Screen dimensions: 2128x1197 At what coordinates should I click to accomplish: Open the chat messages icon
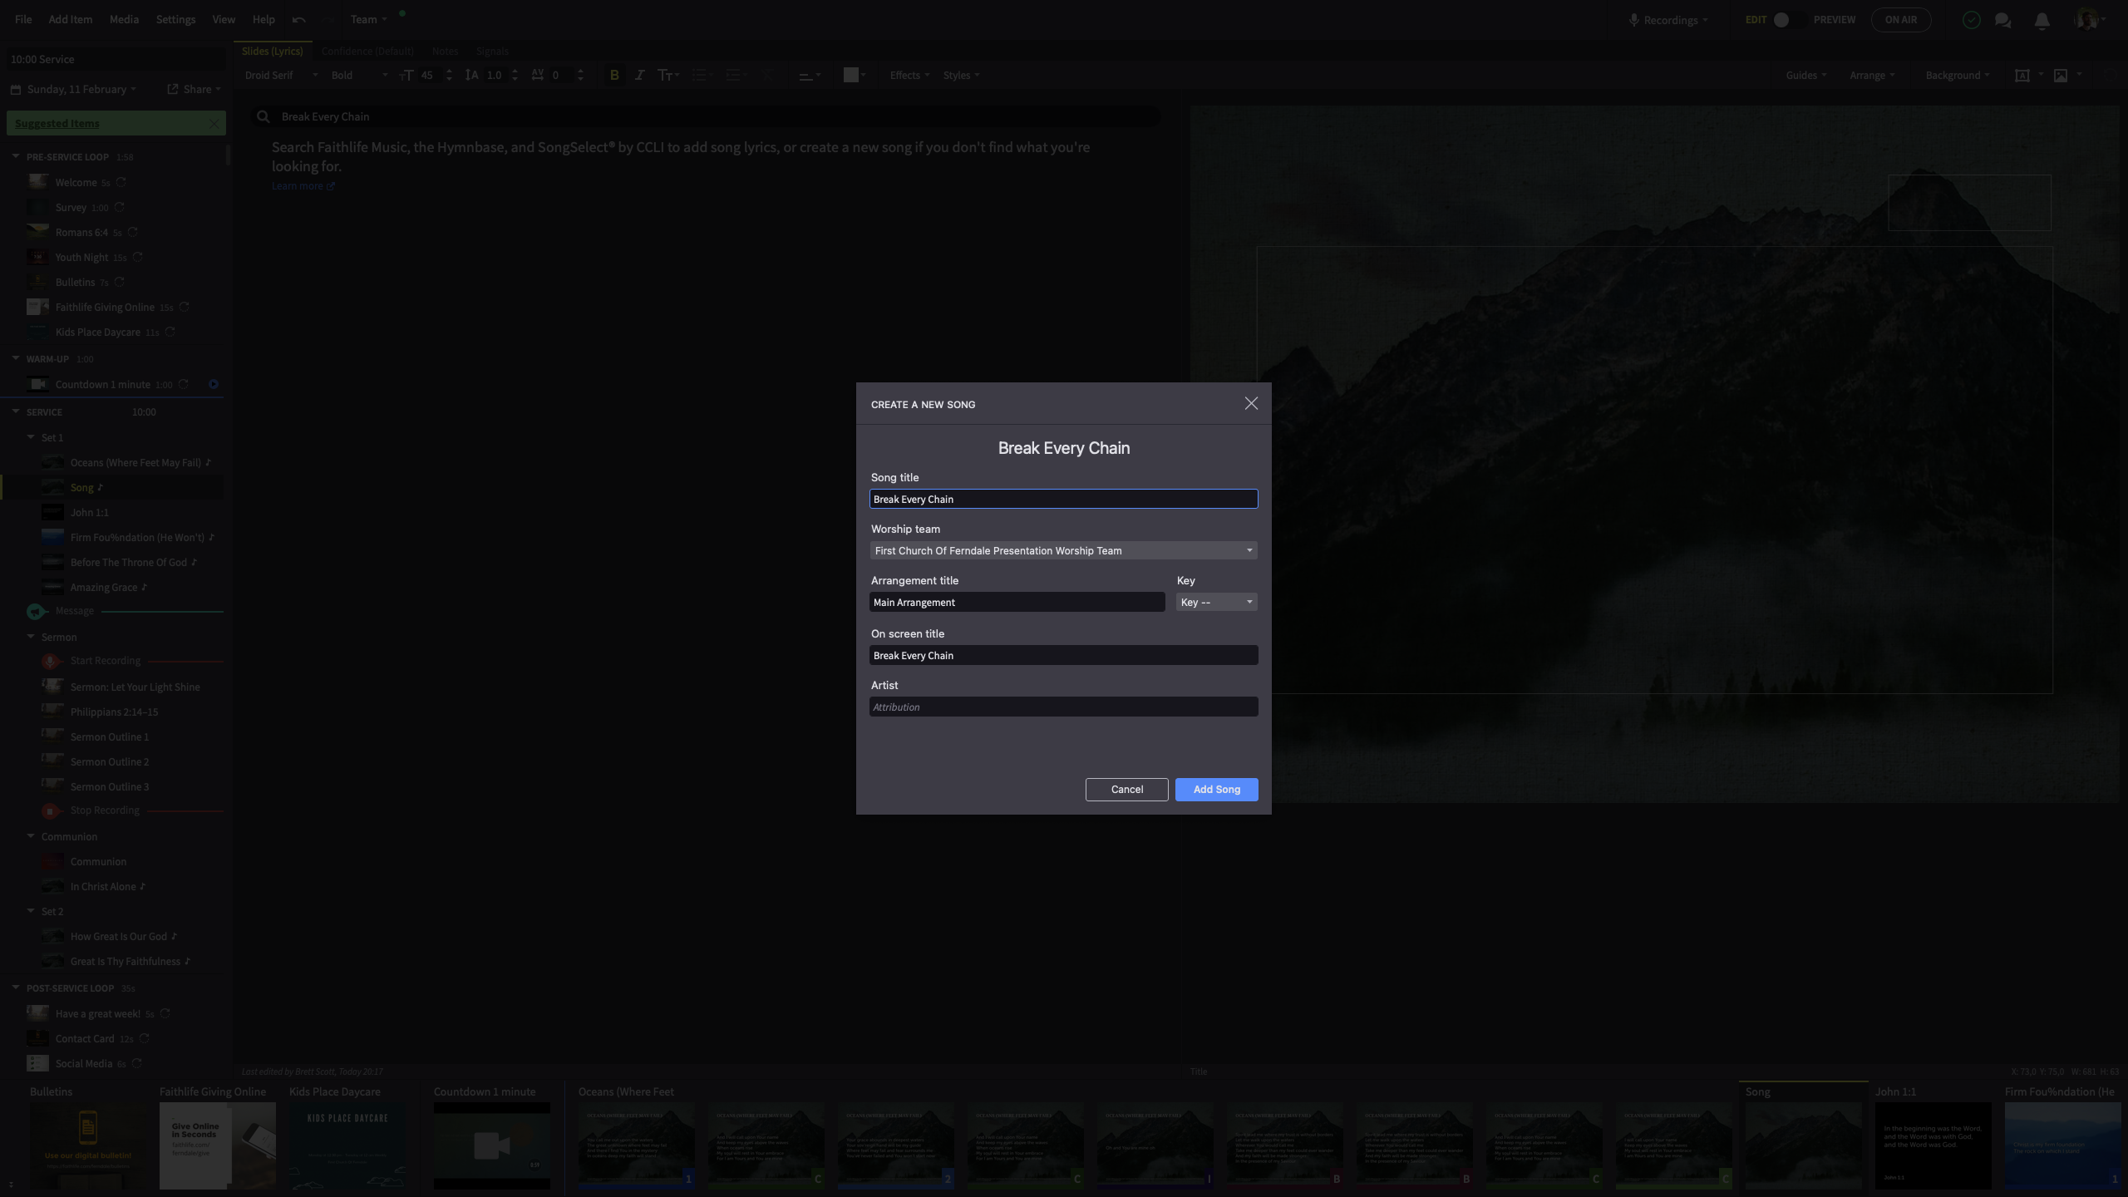pos(2003,20)
